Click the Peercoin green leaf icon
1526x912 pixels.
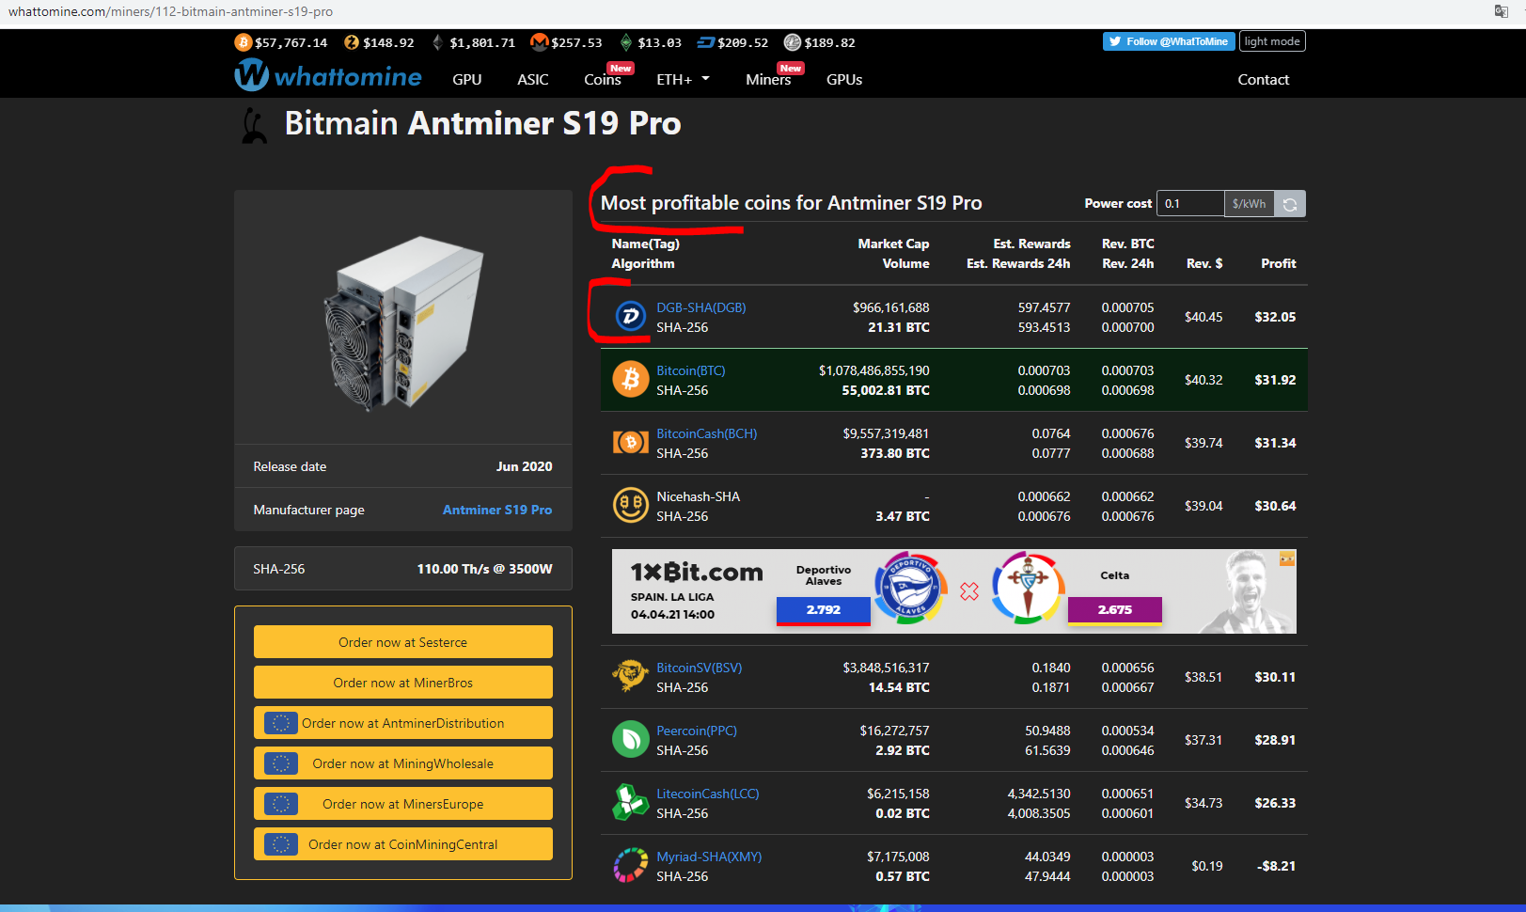pos(631,740)
